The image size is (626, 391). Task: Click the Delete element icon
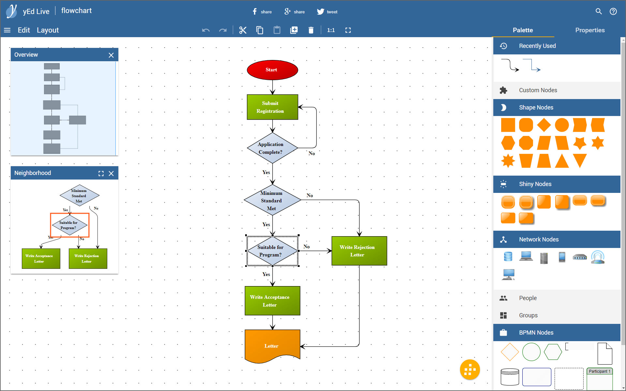(311, 30)
